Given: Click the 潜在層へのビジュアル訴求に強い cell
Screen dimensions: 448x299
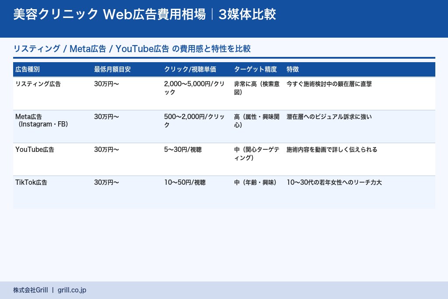Looking at the screenshot, I should 329,117.
